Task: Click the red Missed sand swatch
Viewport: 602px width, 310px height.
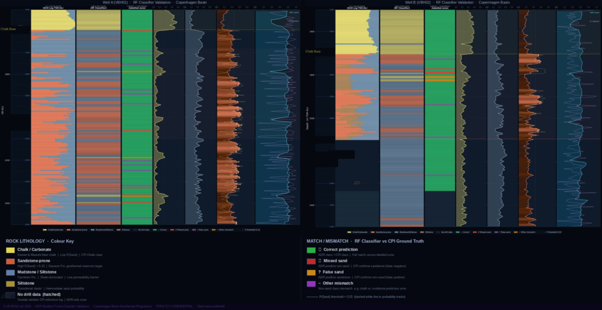Action: pyautogui.click(x=311, y=261)
